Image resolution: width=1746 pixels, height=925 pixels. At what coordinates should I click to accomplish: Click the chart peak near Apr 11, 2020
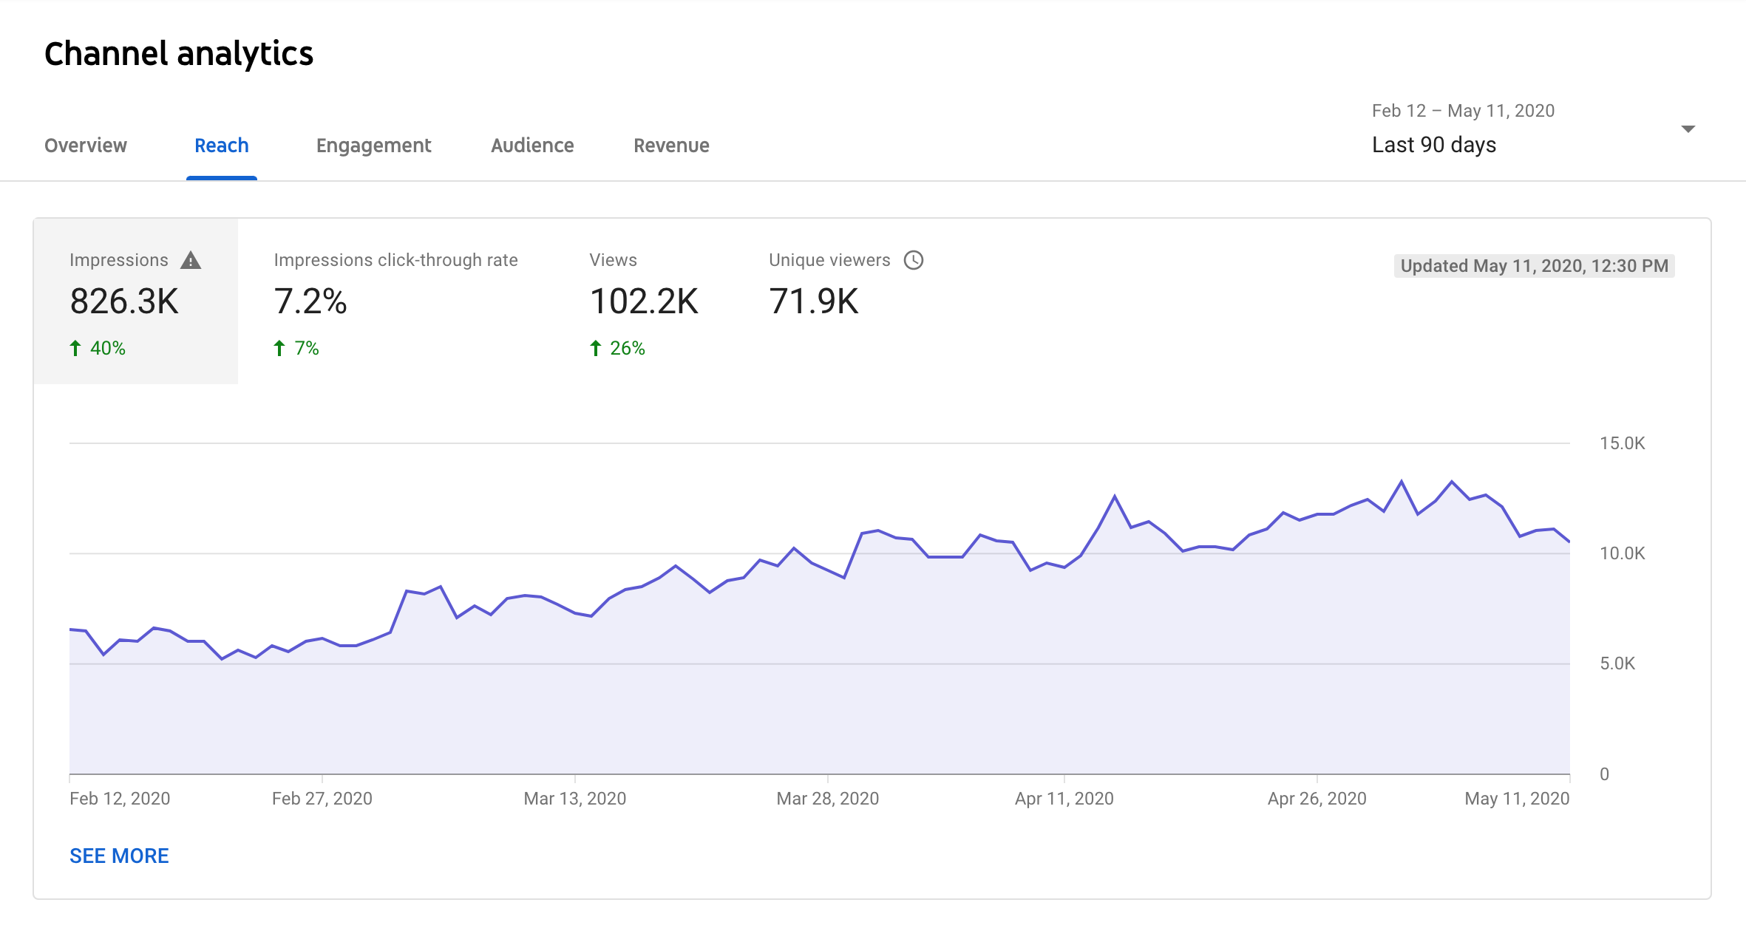click(x=1115, y=496)
